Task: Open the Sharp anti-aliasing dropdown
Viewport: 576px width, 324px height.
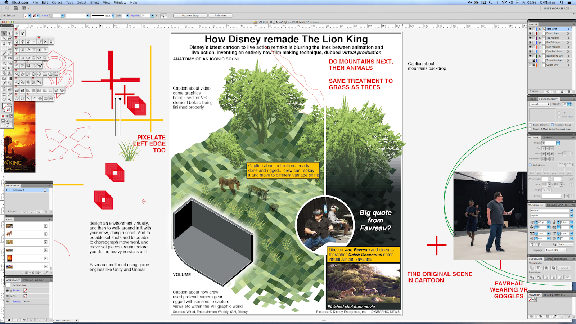Action: 565,244
